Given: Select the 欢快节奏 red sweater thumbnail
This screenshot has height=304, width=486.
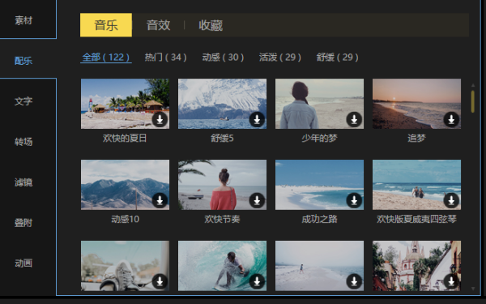Looking at the screenshot, I should (x=222, y=185).
